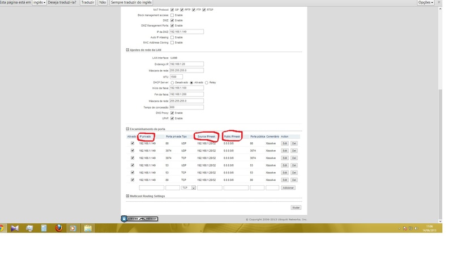The image size is (453, 255).
Task: Focus the new rule IP privado input
Action: [x=152, y=188]
